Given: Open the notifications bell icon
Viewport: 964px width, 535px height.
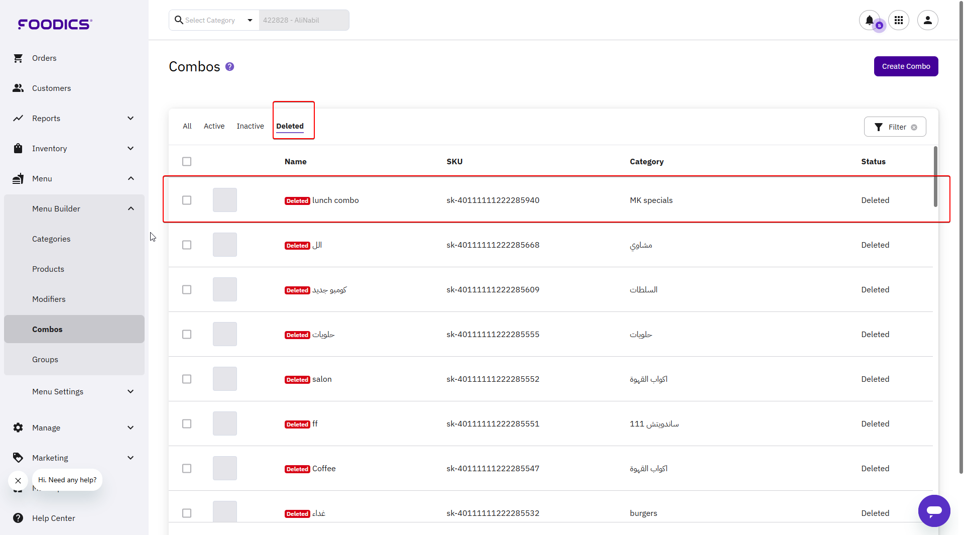Looking at the screenshot, I should tap(869, 20).
